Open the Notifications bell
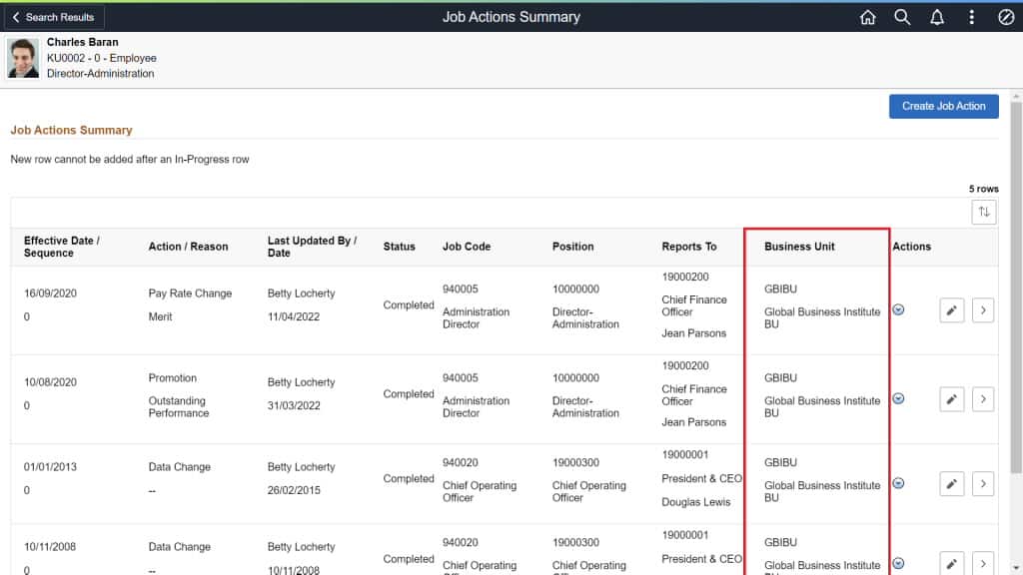This screenshot has width=1023, height=575. coord(937,17)
